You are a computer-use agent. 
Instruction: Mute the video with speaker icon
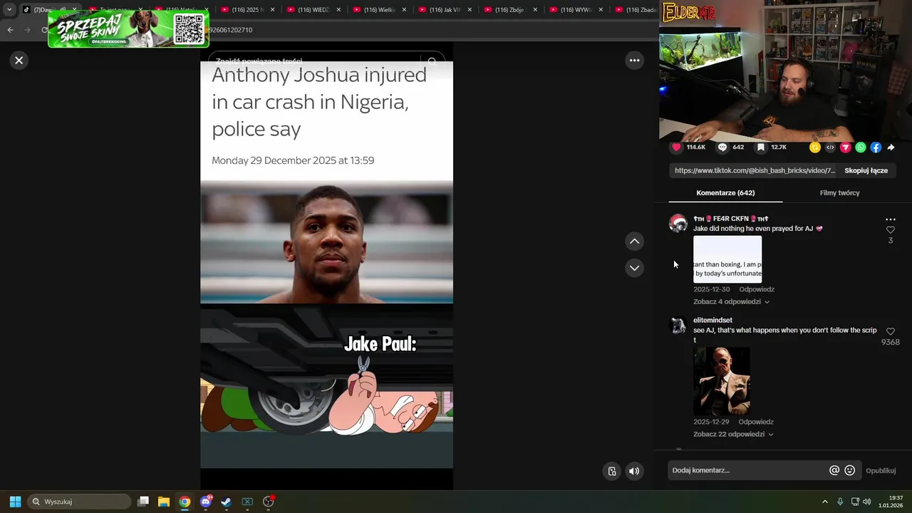(634, 471)
